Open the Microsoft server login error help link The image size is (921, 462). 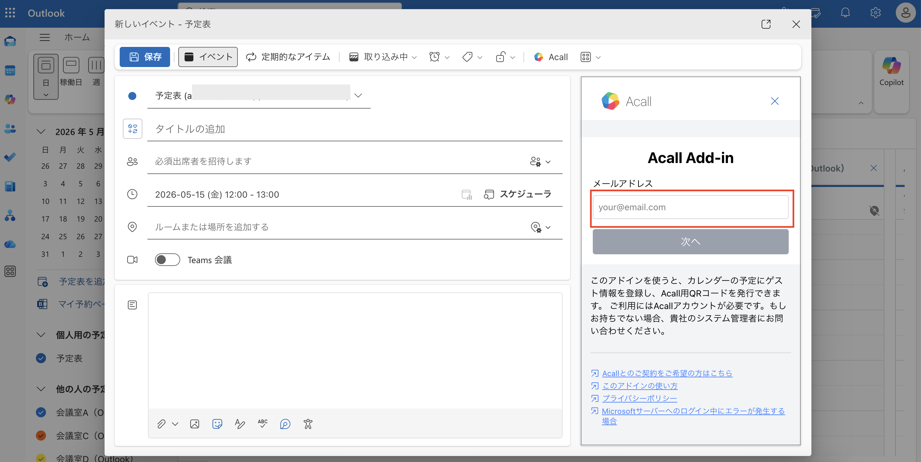click(x=693, y=416)
